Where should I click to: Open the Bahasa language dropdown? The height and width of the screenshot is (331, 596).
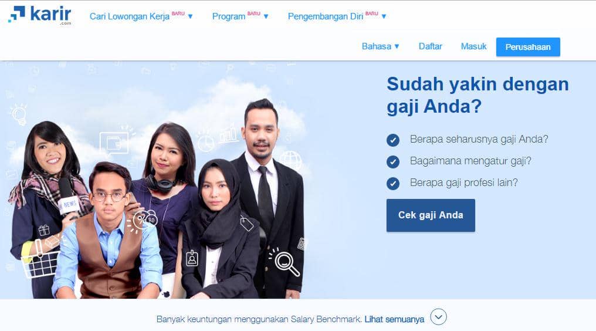[x=381, y=46]
